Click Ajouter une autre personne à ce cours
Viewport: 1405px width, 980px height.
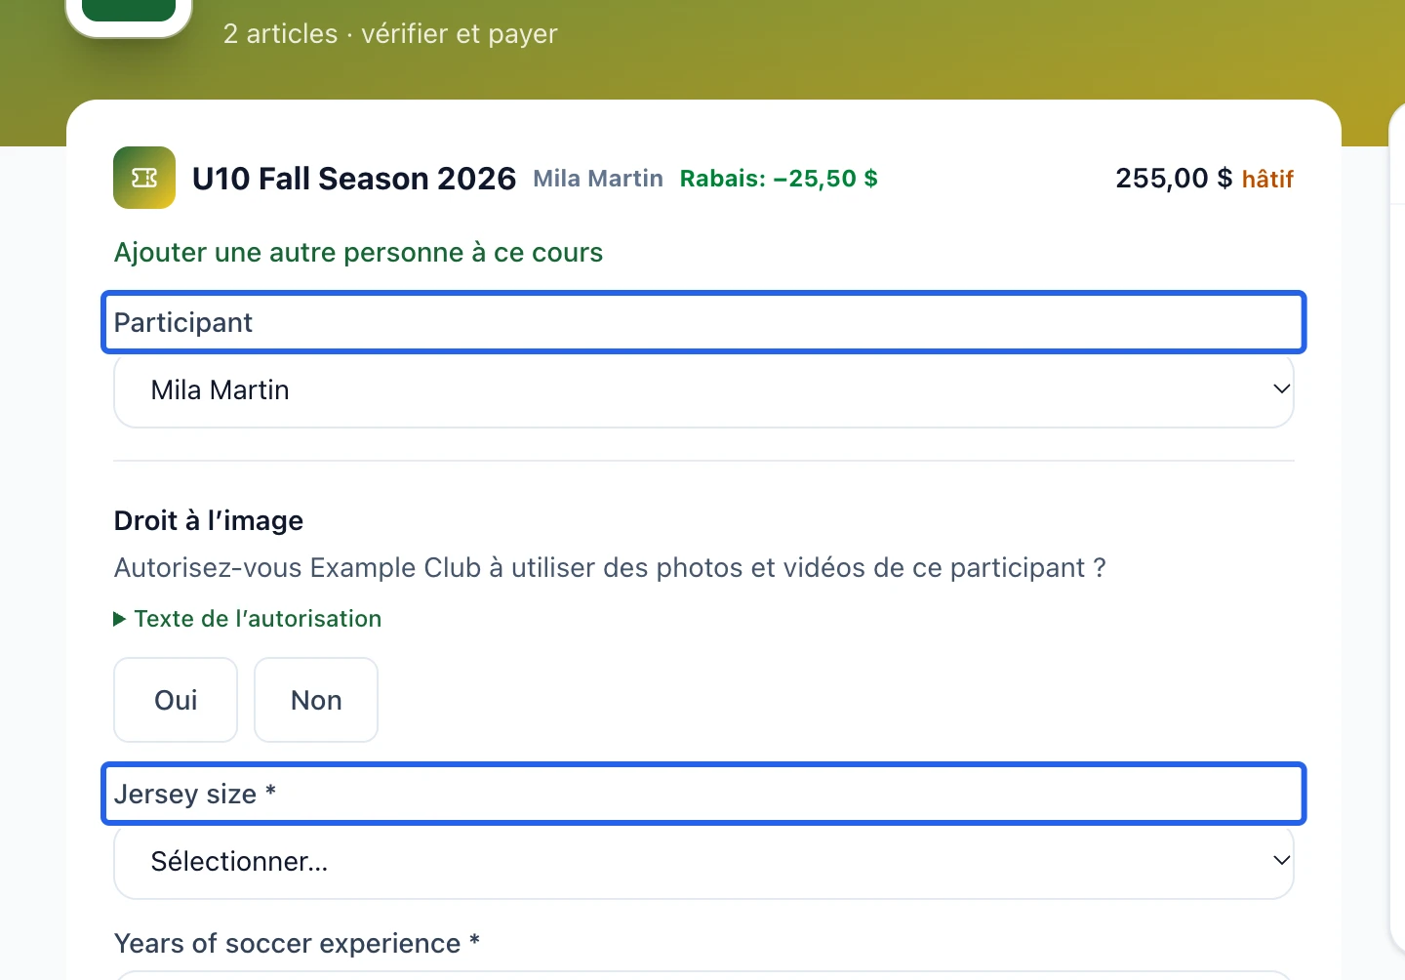click(358, 253)
